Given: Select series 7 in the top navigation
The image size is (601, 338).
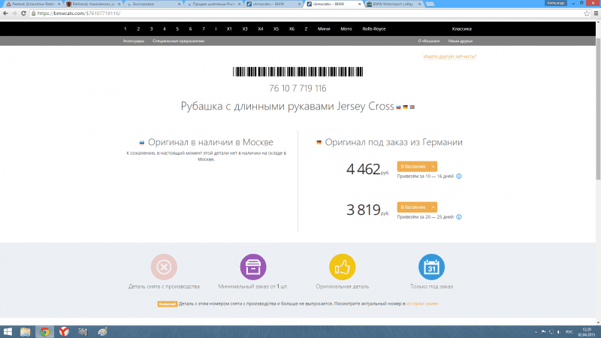Looking at the screenshot, I should point(204,29).
